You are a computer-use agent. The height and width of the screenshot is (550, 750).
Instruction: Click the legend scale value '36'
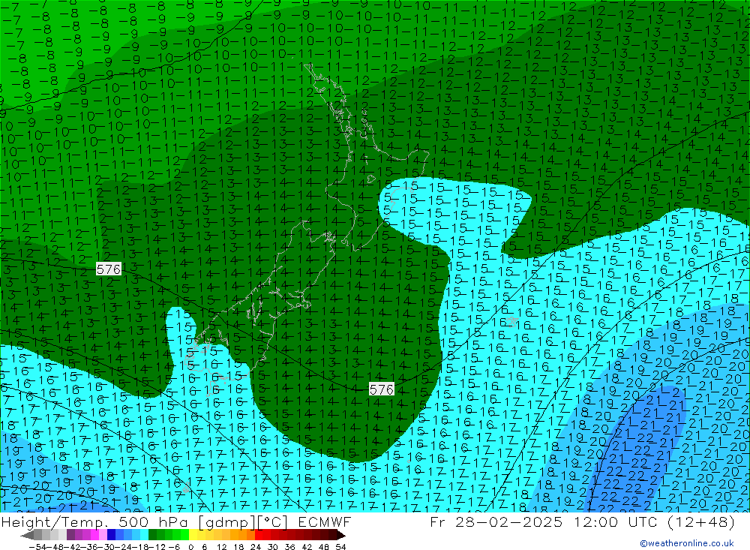(x=289, y=547)
